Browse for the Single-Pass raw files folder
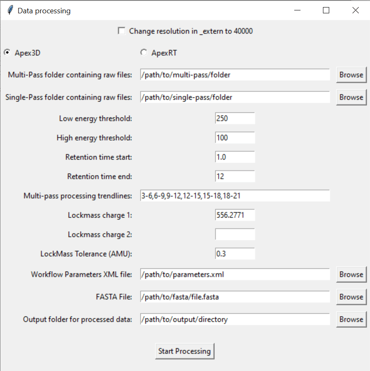The height and width of the screenshot is (371, 370). pos(351,97)
